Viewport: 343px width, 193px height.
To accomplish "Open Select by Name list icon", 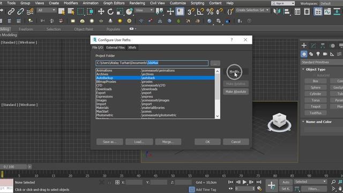I will [71, 11].
